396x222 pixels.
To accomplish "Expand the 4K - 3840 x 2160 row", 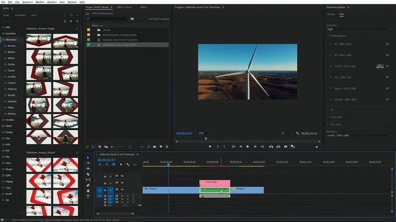I will tap(330, 44).
